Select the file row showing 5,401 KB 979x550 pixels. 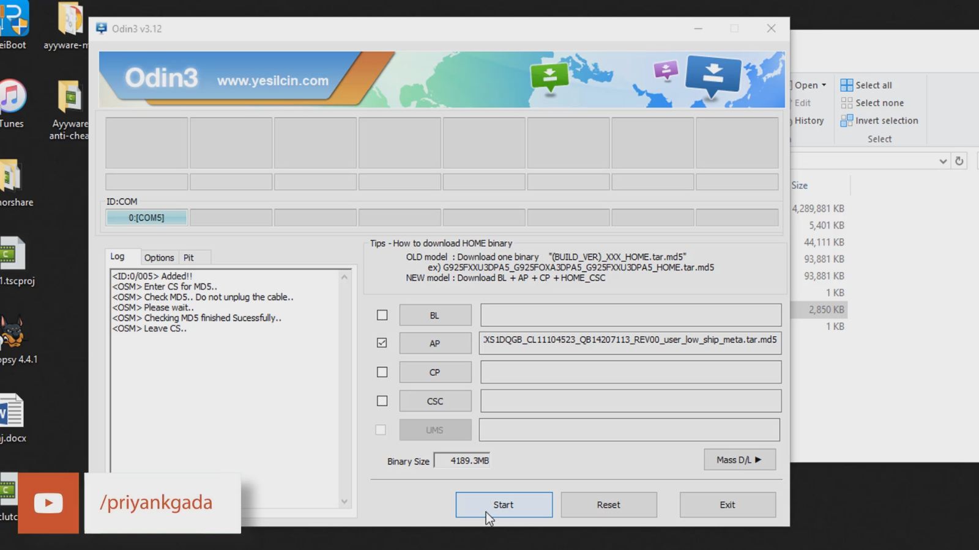tap(819, 226)
